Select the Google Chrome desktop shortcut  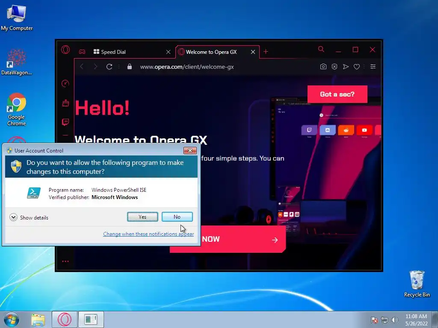pyautogui.click(x=17, y=109)
